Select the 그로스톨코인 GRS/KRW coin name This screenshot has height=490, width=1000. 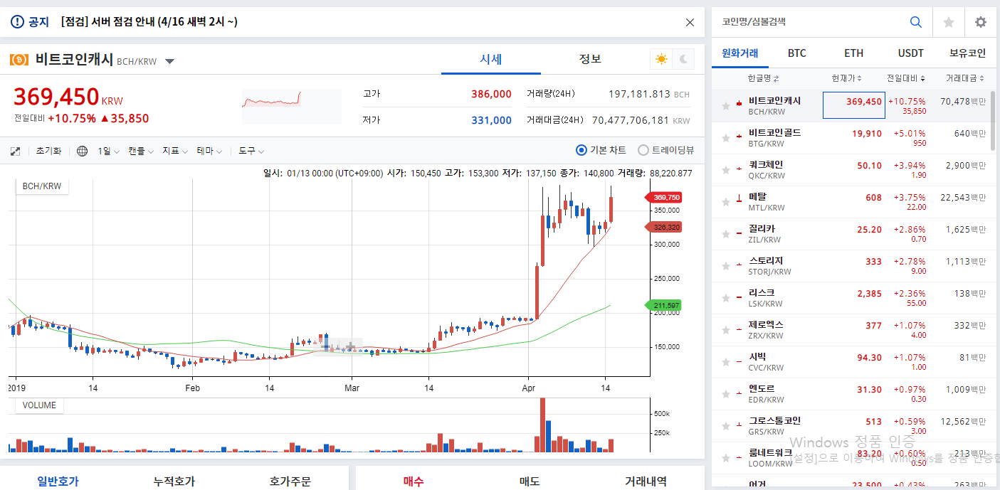click(x=774, y=426)
